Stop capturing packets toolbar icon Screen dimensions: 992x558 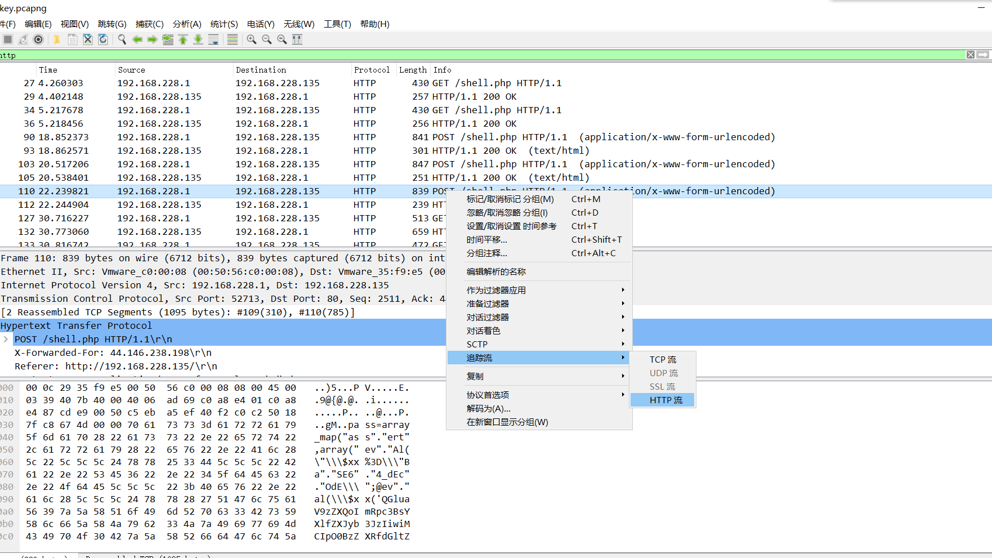click(8, 39)
